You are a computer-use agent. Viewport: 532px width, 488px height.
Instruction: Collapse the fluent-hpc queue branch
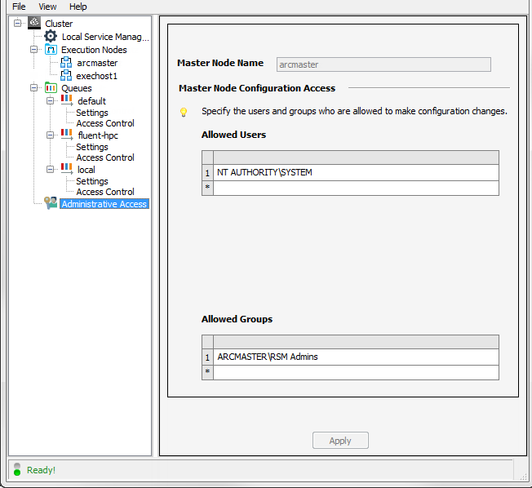[x=50, y=135]
